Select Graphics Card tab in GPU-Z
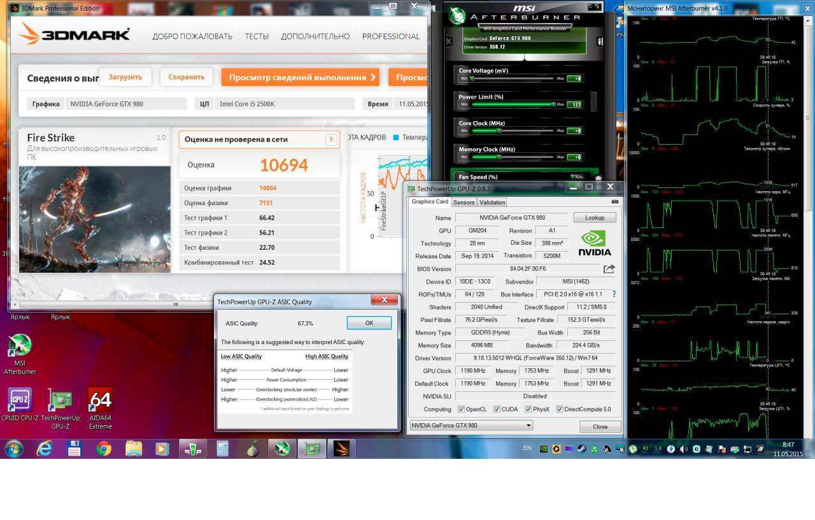This screenshot has width=815, height=520. click(x=430, y=201)
